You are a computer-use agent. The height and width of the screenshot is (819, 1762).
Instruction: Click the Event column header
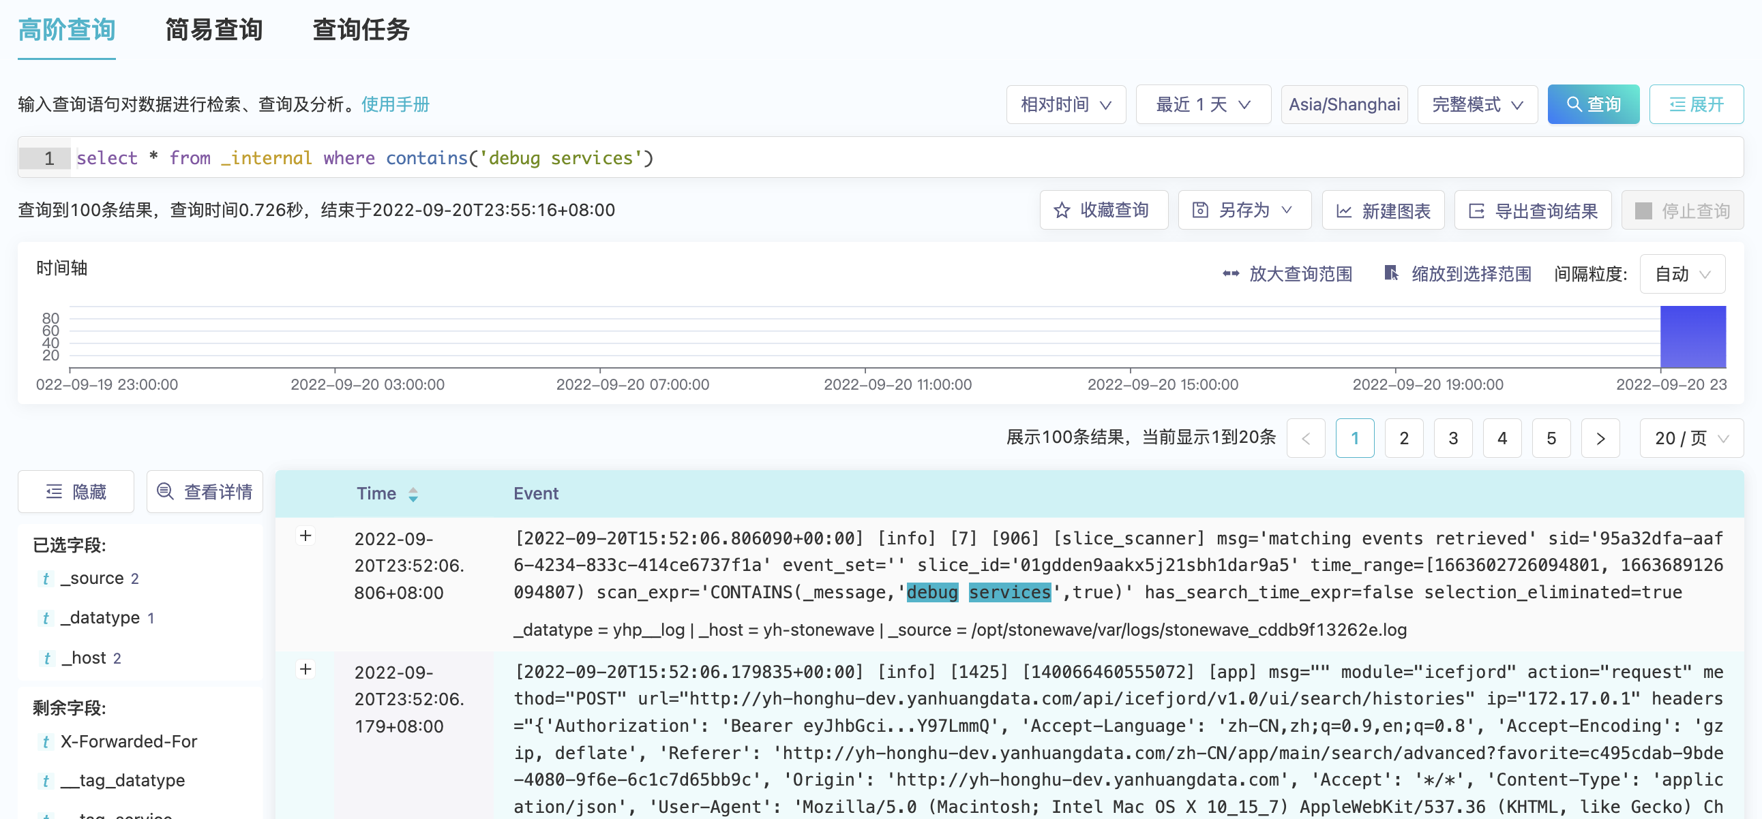(535, 493)
